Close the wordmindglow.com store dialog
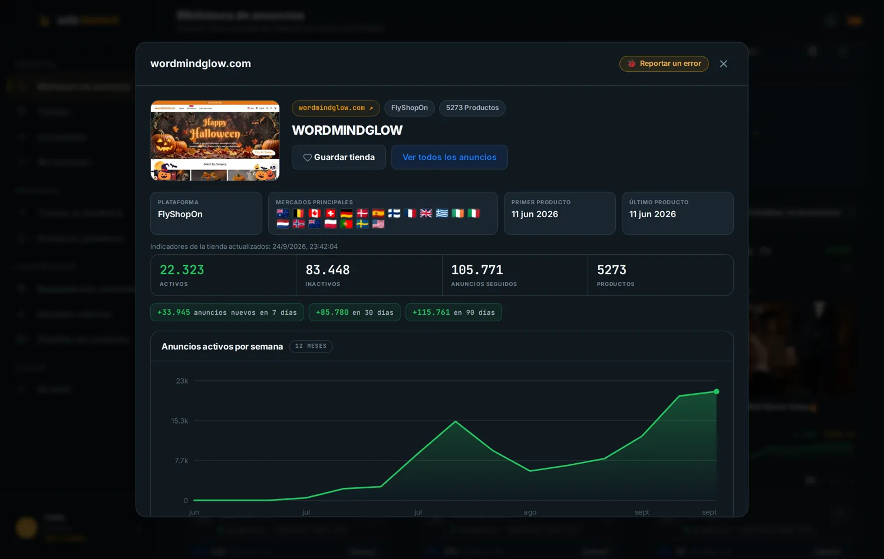This screenshot has width=884, height=559. (x=724, y=64)
